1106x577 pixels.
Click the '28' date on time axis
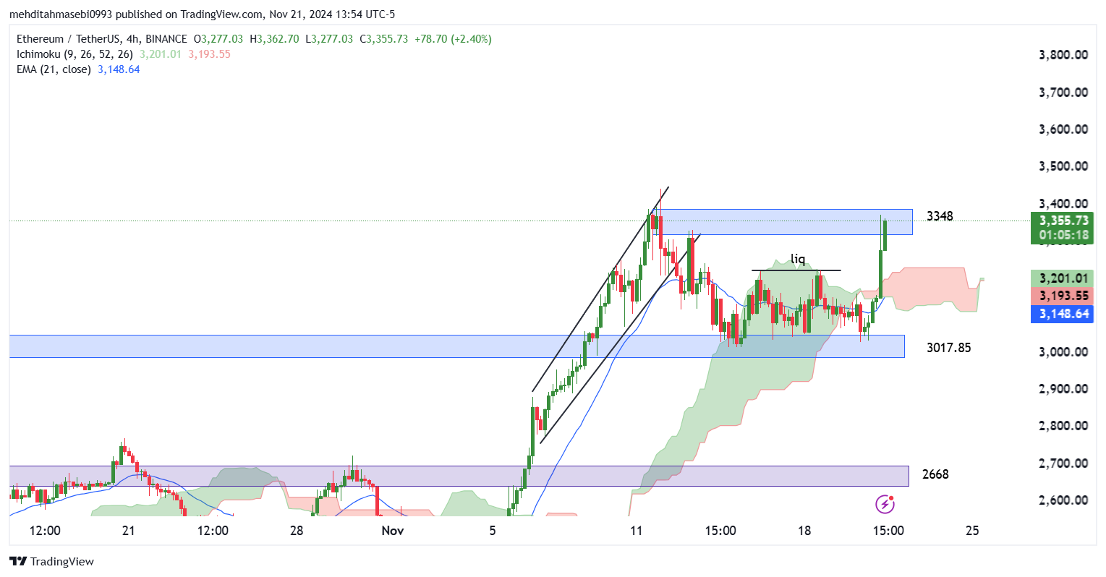(297, 531)
